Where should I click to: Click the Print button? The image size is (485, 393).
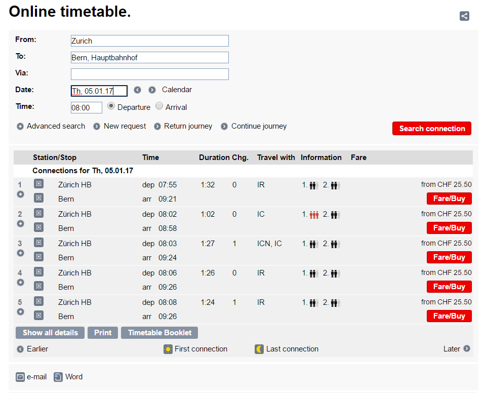103,333
